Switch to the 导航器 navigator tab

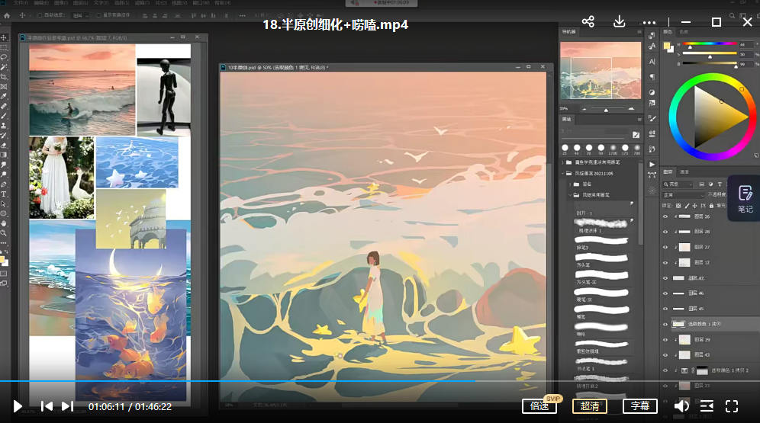[569, 32]
